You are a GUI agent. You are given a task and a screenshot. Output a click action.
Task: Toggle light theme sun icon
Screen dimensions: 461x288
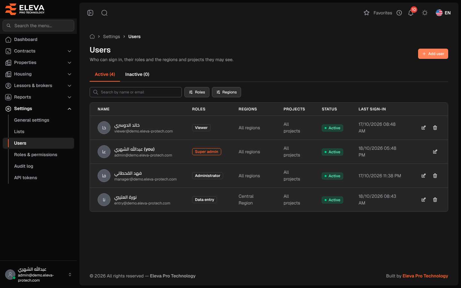pos(425,13)
